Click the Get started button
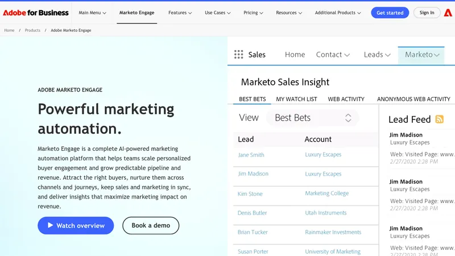 click(390, 13)
